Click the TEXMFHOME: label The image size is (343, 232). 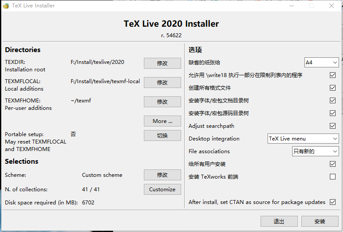(x=23, y=101)
